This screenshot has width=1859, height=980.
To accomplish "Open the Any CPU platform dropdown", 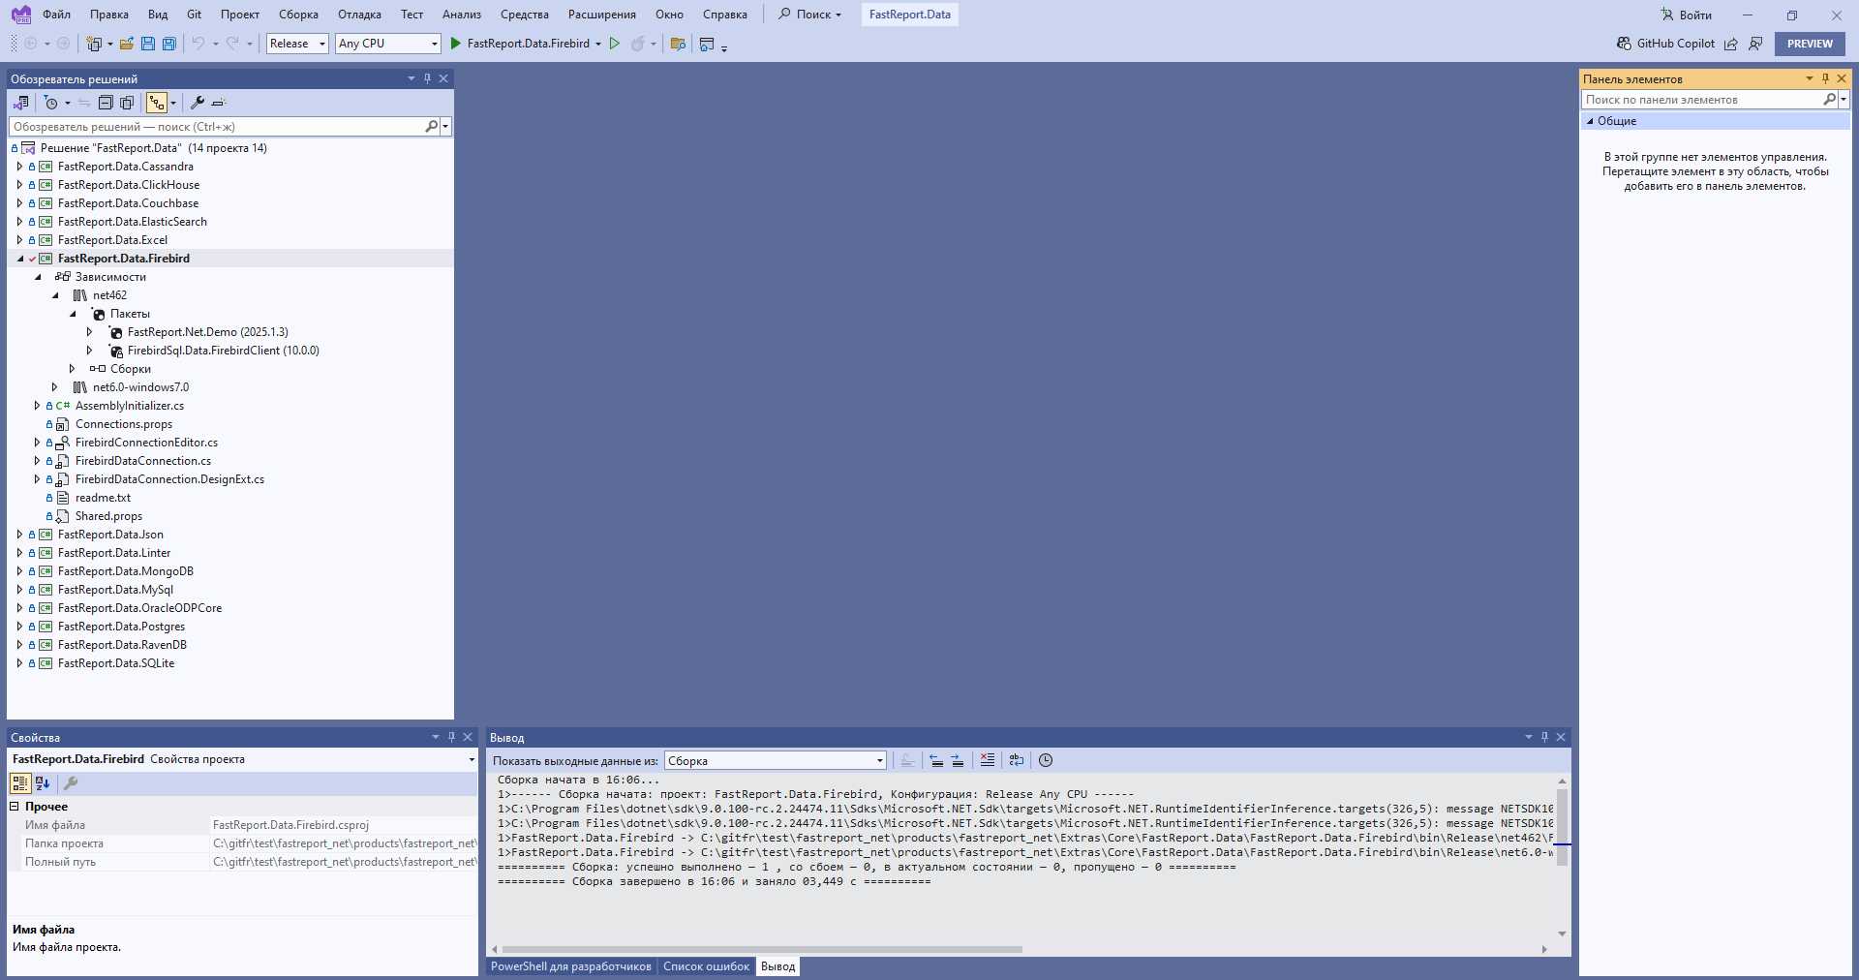I will pos(388,44).
